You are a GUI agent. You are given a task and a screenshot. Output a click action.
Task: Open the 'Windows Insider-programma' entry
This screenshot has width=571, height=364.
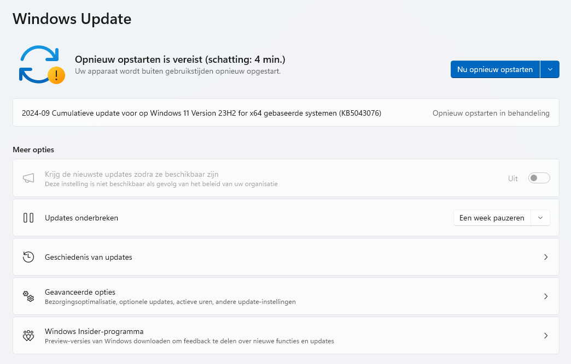point(94,331)
